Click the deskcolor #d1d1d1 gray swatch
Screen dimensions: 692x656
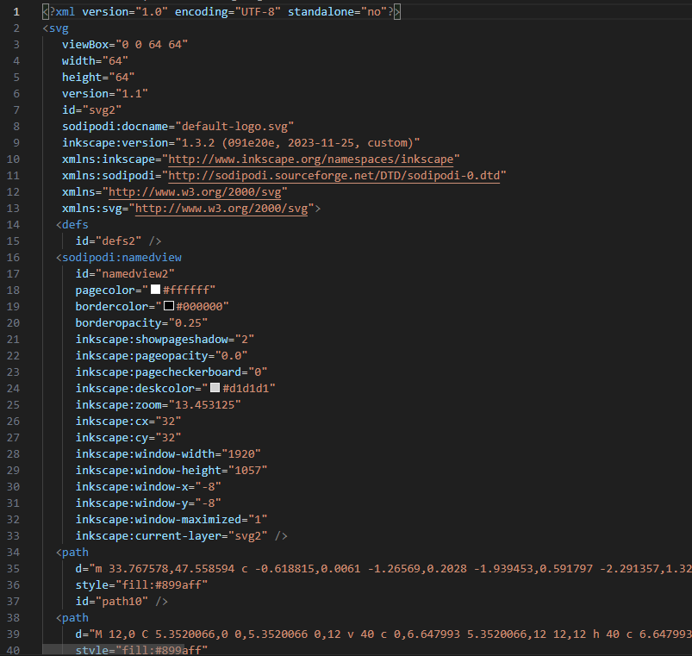tap(215, 388)
